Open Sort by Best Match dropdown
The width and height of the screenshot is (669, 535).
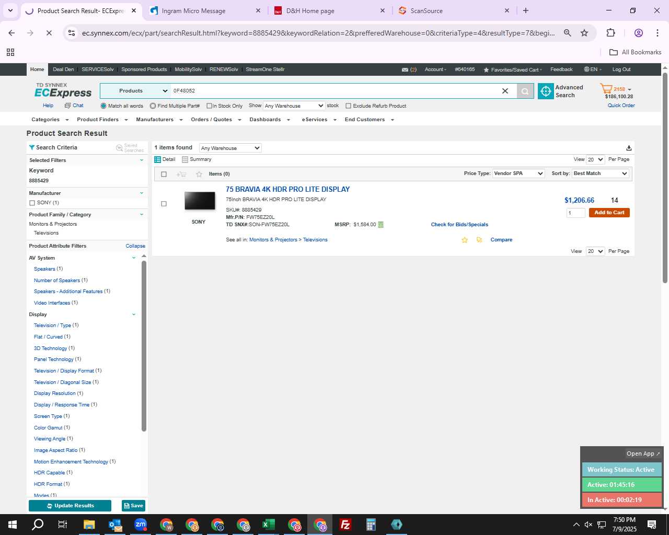click(x=601, y=173)
